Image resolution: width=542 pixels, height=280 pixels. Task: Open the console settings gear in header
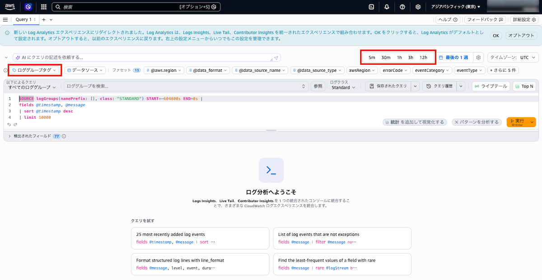418,7
